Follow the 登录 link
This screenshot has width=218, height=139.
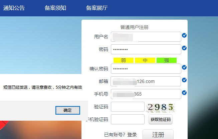132,135
